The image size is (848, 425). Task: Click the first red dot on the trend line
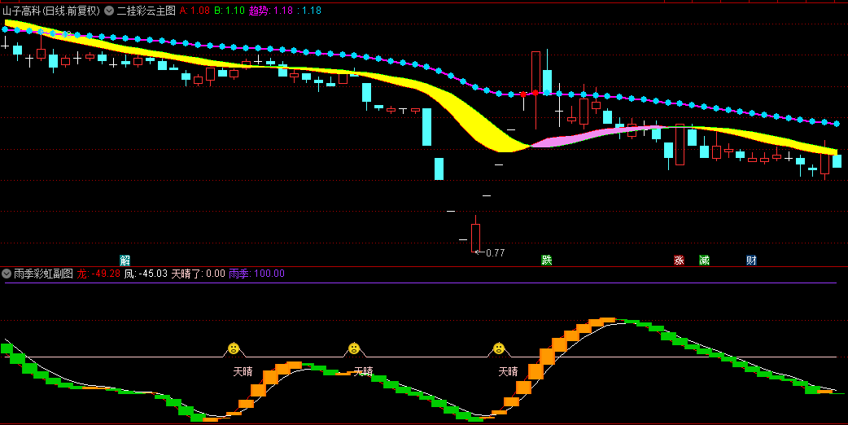tap(523, 94)
